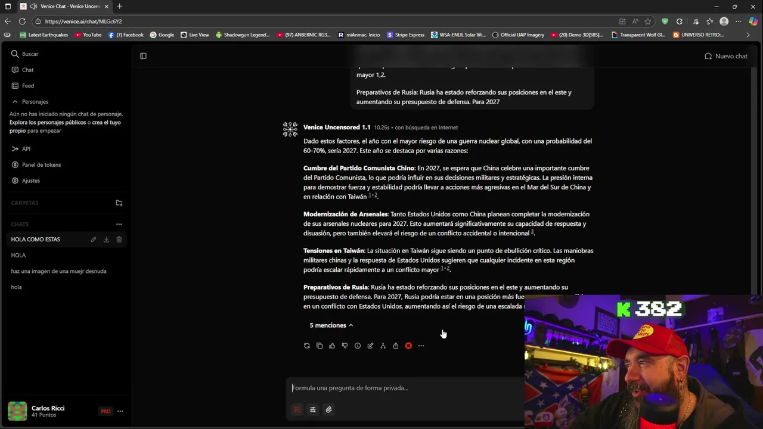The width and height of the screenshot is (763, 429).
Task: Show more bookmarks chevron
Action: 748,35
